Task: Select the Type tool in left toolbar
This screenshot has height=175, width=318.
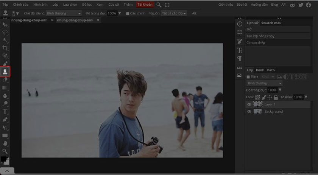Action: point(5,111)
